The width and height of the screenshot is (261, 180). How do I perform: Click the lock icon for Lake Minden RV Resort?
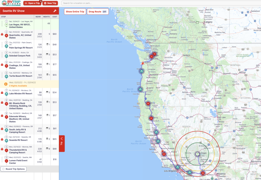click(2, 93)
